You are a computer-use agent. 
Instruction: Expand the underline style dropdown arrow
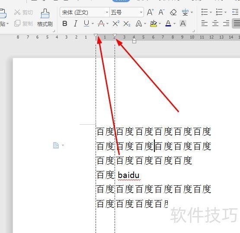coord(93,24)
